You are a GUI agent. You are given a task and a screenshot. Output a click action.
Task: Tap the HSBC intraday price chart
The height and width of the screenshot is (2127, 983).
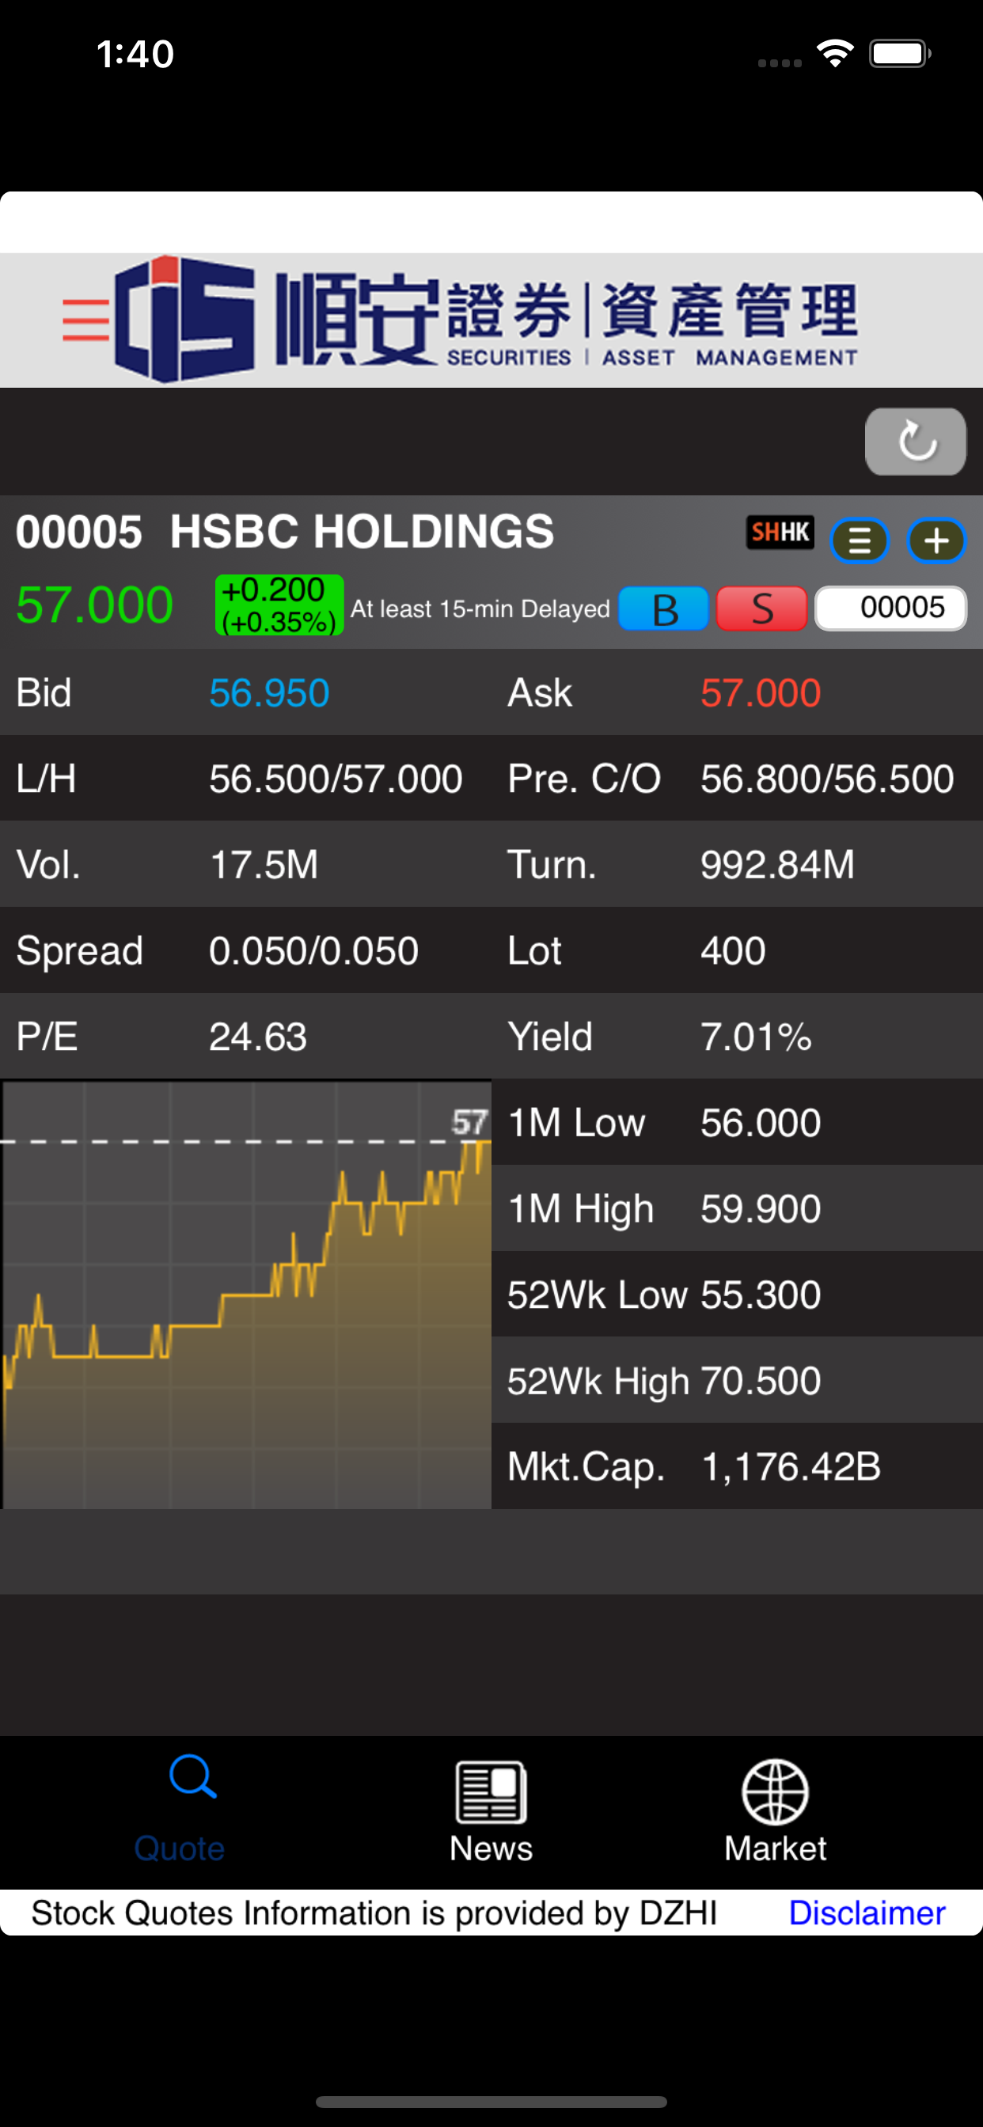246,1295
